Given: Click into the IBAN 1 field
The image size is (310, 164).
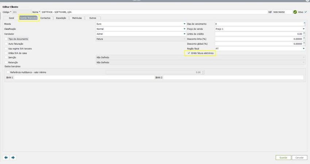Looking at the screenshot, I should pos(84,78).
